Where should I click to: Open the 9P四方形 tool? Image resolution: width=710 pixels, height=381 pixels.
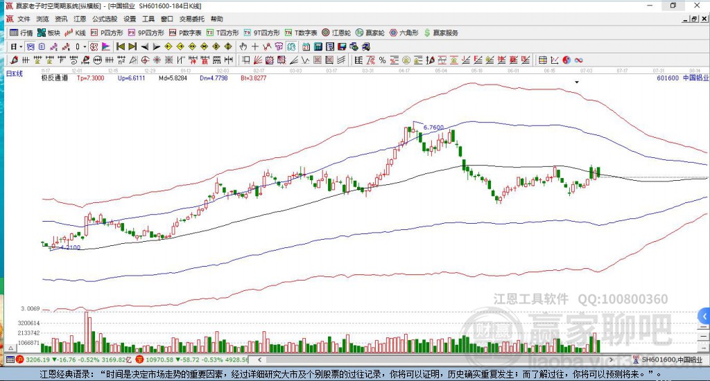click(146, 33)
